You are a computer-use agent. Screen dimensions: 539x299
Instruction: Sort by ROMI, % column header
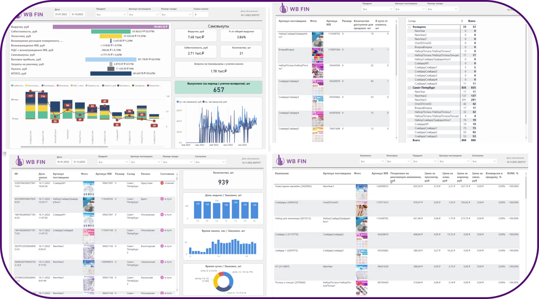512,173
